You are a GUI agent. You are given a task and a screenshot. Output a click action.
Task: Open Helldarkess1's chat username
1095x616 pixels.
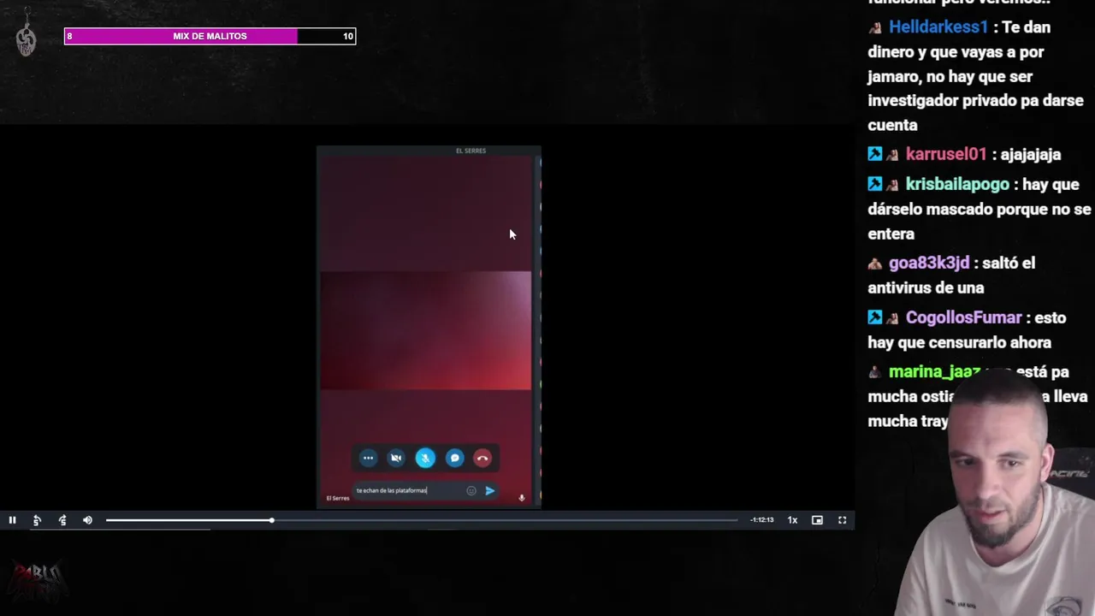938,27
